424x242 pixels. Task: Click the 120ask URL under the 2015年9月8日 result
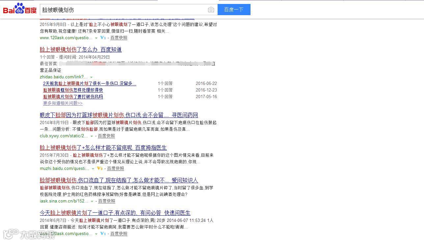[66, 38]
